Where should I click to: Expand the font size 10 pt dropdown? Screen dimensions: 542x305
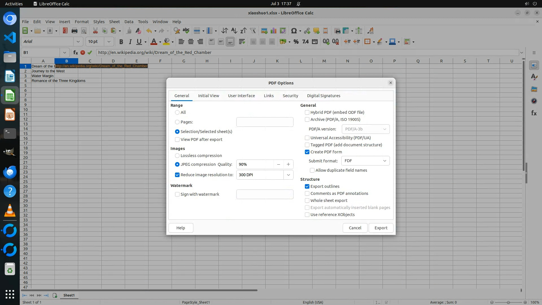pos(109,42)
